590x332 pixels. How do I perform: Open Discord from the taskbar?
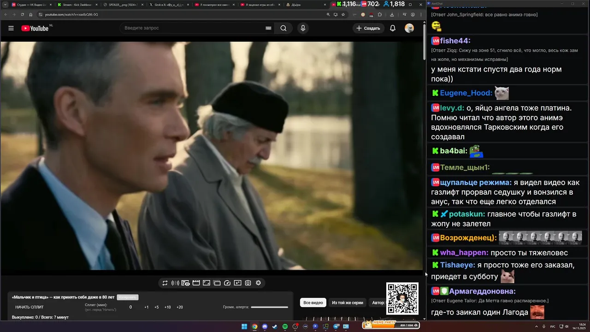click(265, 326)
